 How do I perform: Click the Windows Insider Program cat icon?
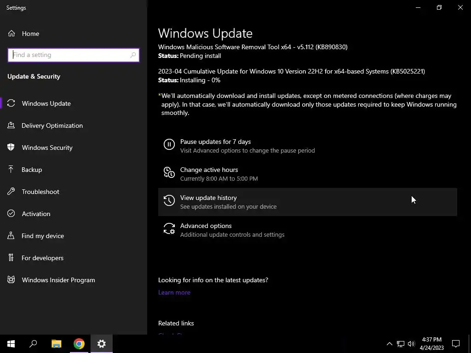click(11, 280)
